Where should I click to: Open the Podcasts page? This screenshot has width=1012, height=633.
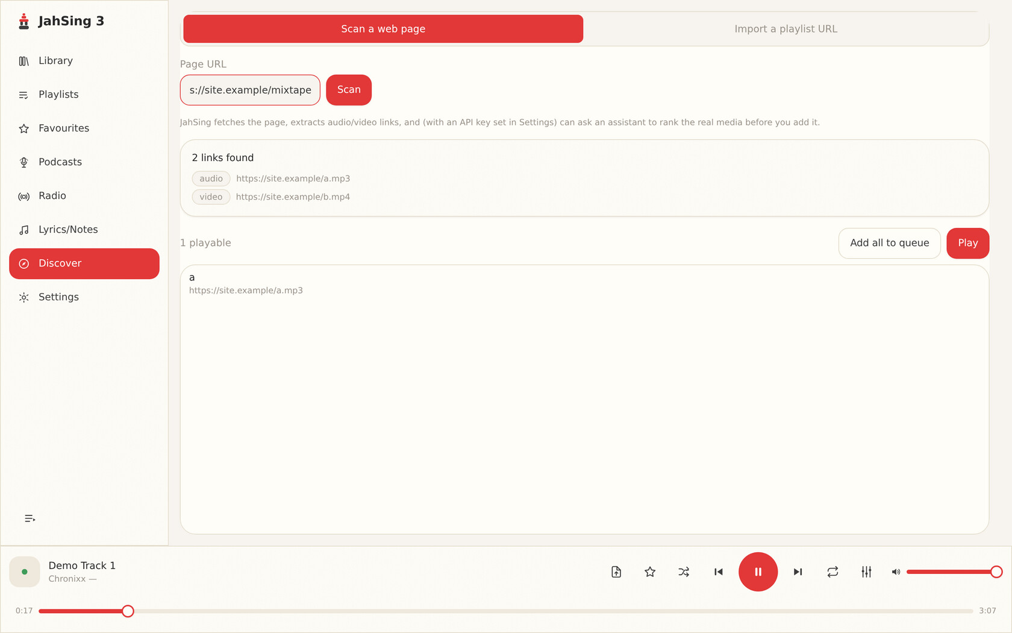point(84,162)
